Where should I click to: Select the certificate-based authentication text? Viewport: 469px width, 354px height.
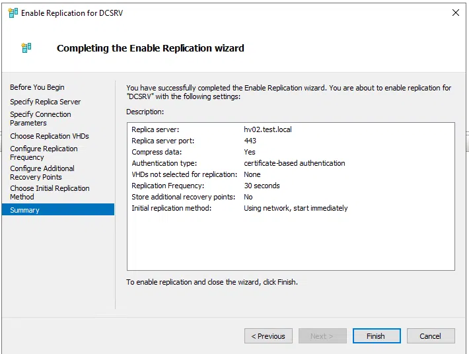[294, 163]
